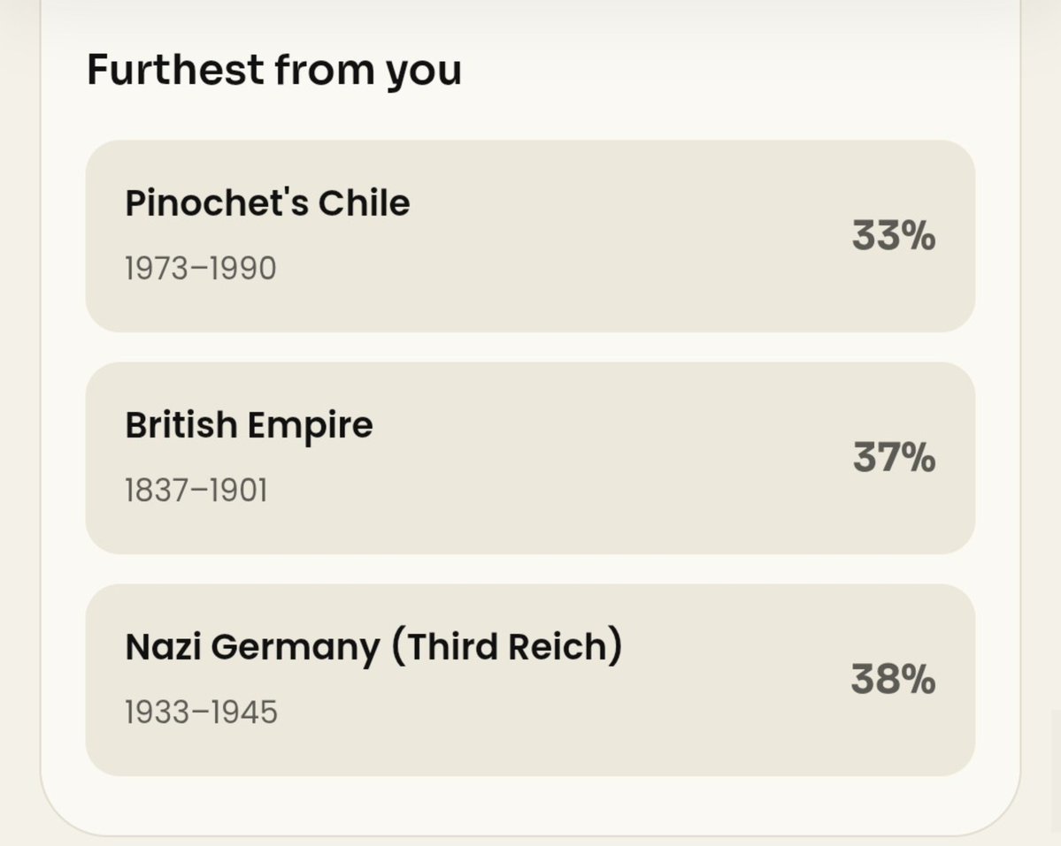The image size is (1061, 846).
Task: Click the 33% match score
Action: click(893, 236)
